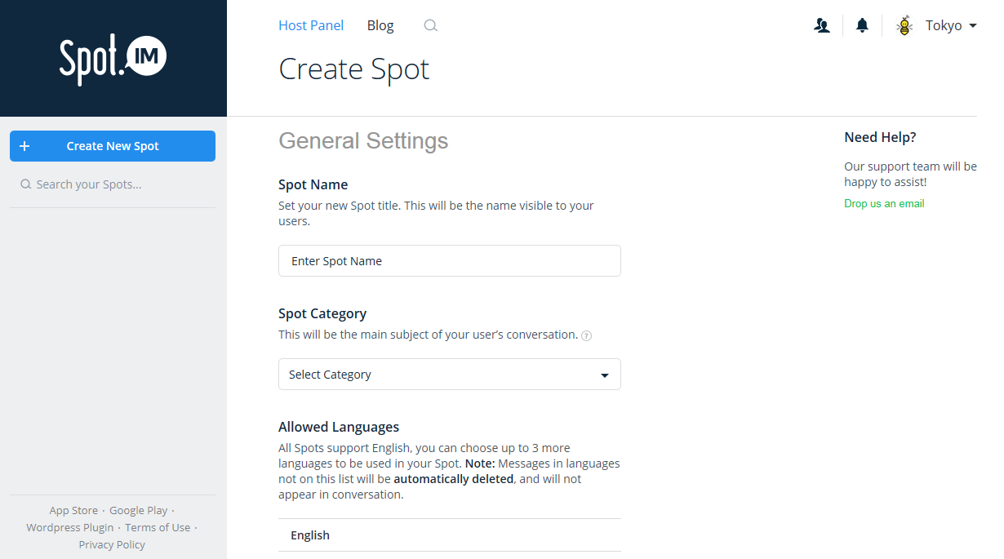Image resolution: width=1004 pixels, height=559 pixels.
Task: Open the notifications bell icon
Action: (x=862, y=26)
